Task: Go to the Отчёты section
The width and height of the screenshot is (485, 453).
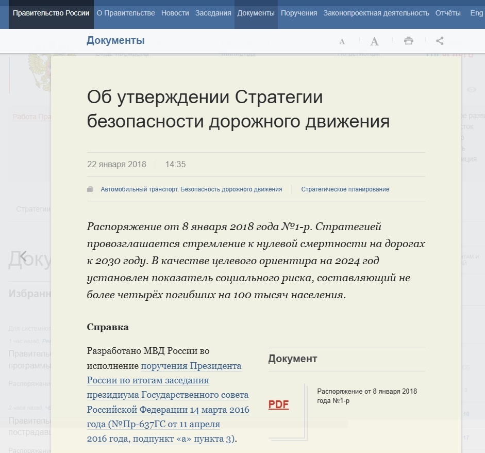Action: [448, 13]
